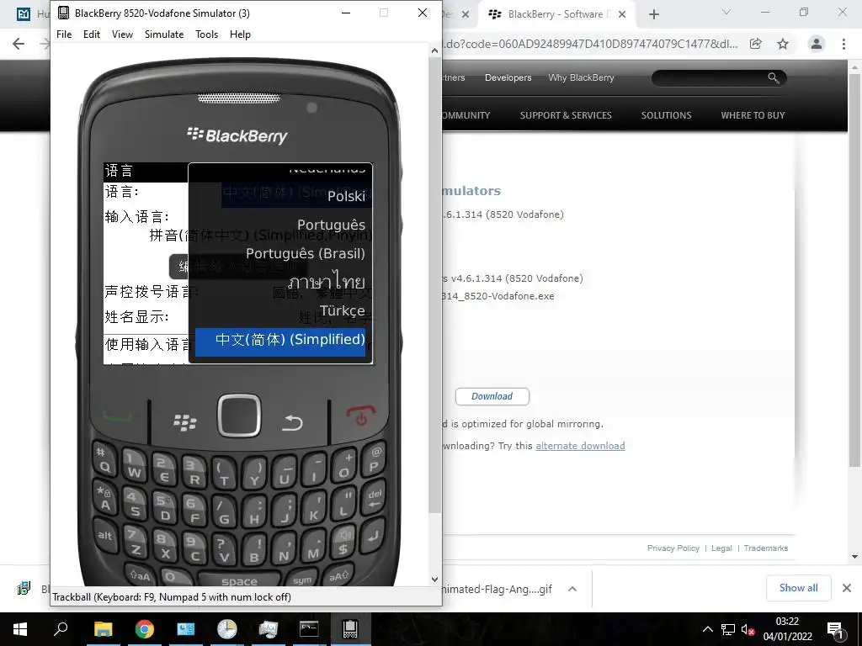The width and height of the screenshot is (862, 646).
Task: Click simulator scrollbar up arrow
Action: tap(435, 50)
